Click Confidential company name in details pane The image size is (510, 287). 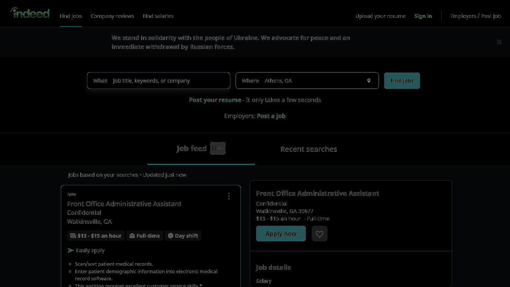[272, 204]
